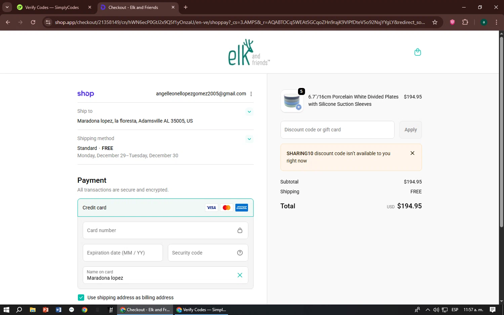Viewport: 504px width, 315px height.
Task: Toggle Use shipping address as billing address
Action: coord(81,298)
